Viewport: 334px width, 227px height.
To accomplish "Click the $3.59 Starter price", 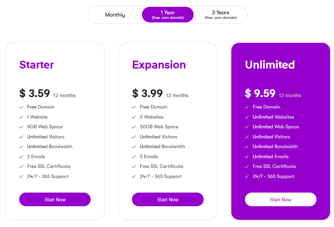I will [x=34, y=93].
